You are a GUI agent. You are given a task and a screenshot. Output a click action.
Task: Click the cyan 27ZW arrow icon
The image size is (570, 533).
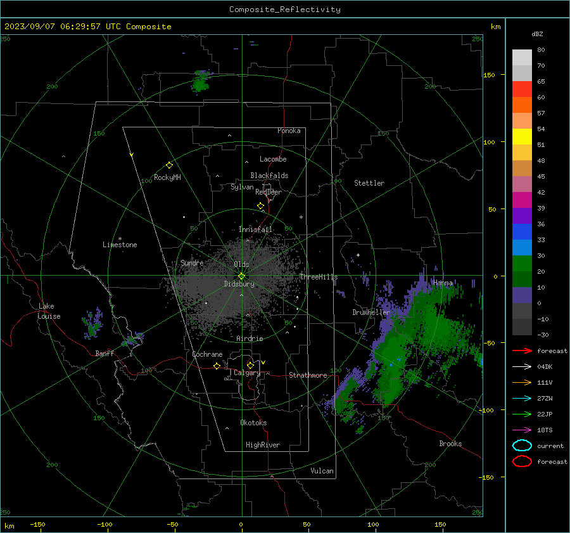click(x=522, y=399)
